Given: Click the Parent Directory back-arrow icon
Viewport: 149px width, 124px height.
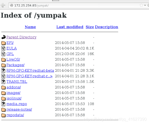Looking at the screenshot, I should tap(3, 37).
